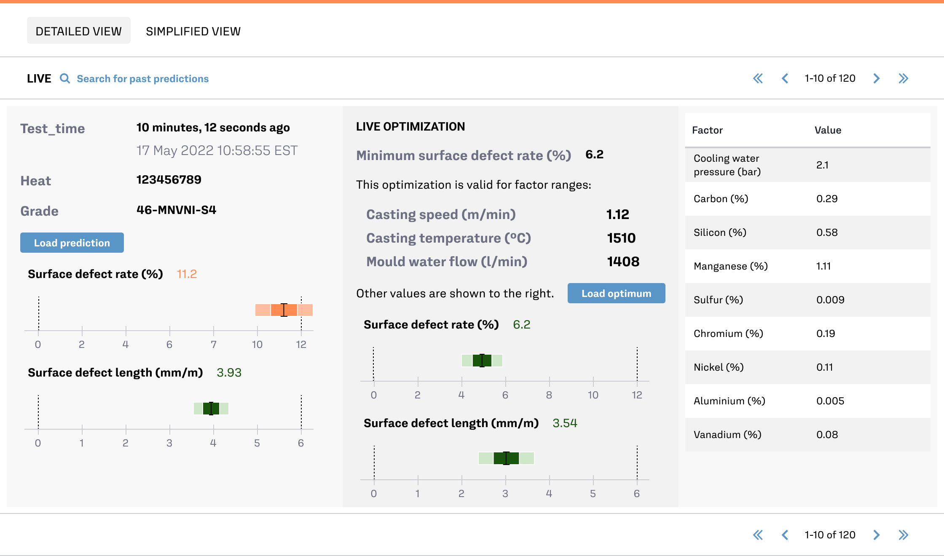The height and width of the screenshot is (556, 944).
Task: Jump to last page in top pagination
Action: [903, 78]
